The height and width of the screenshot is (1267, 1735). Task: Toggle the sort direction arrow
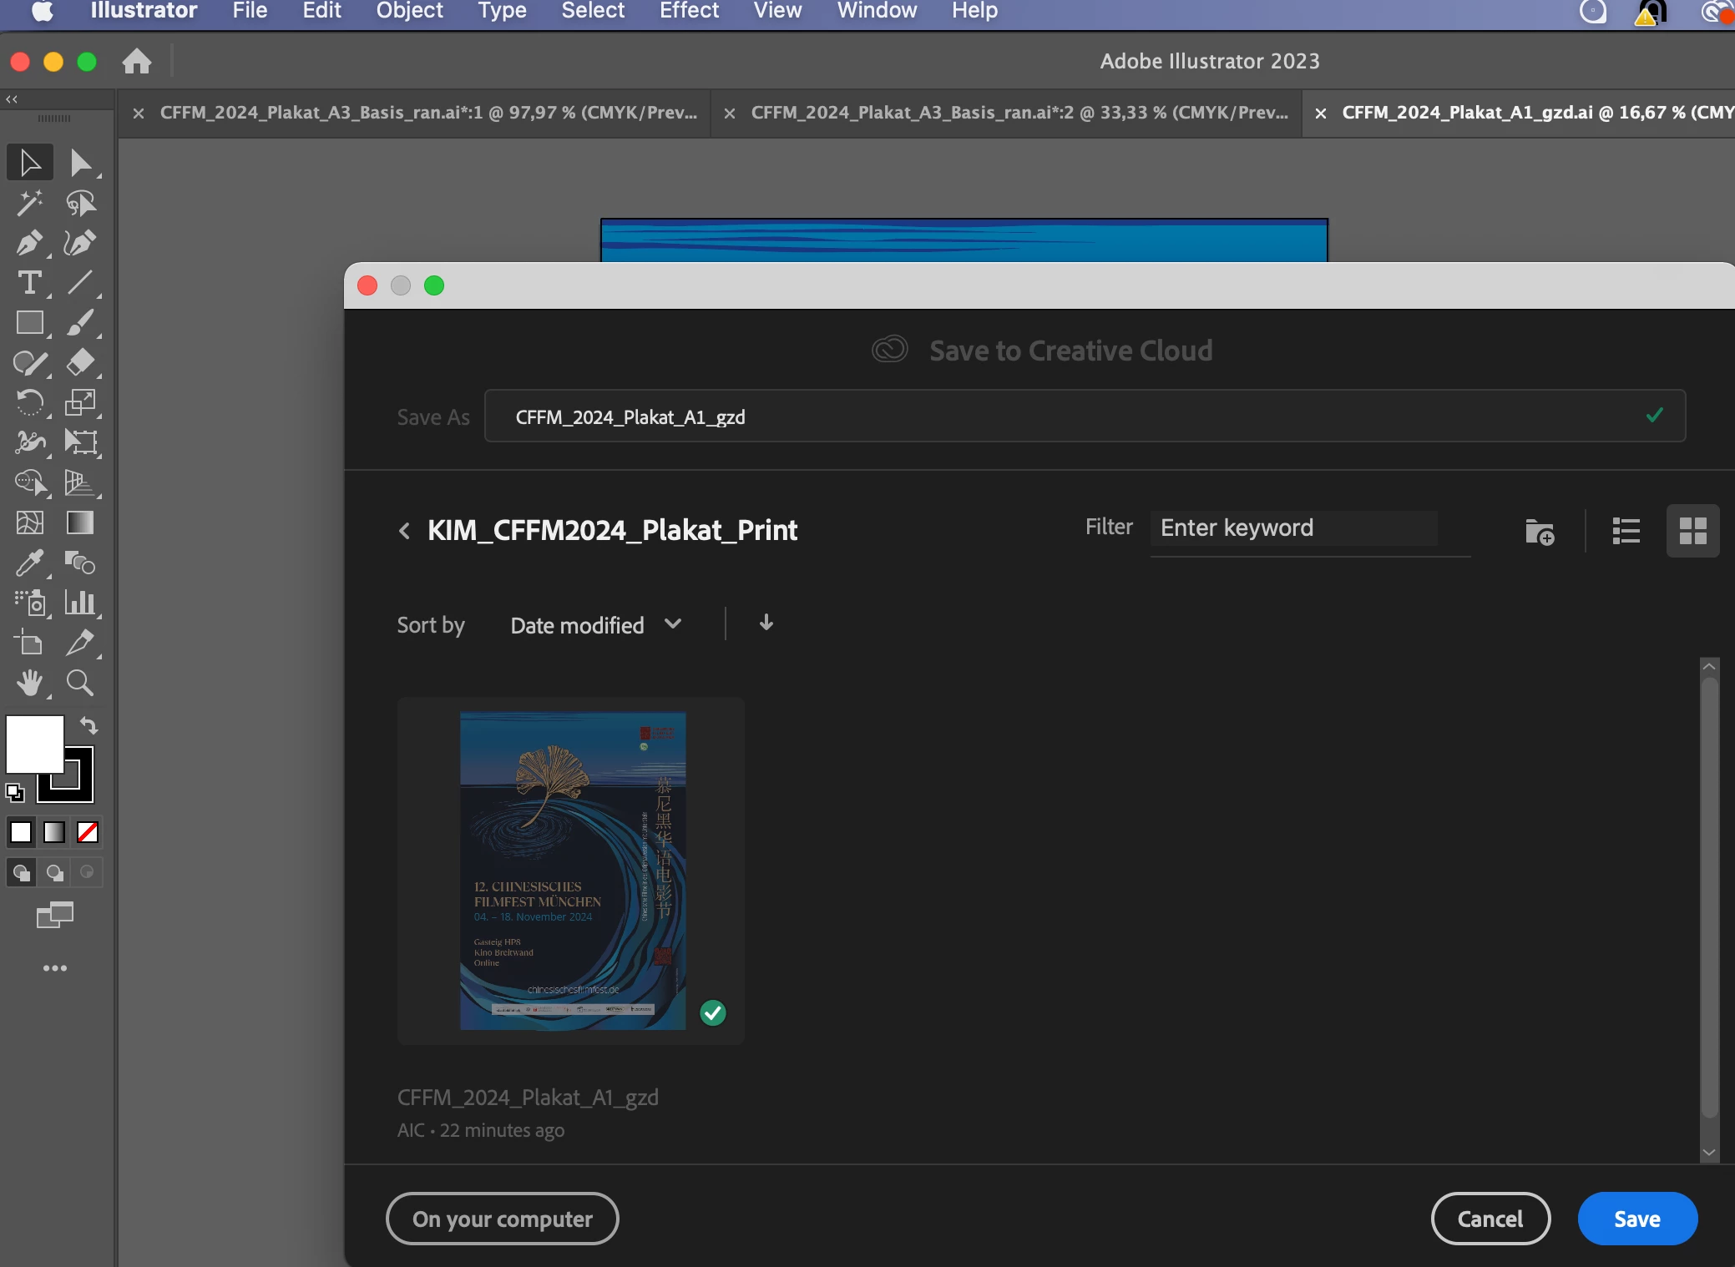click(766, 623)
